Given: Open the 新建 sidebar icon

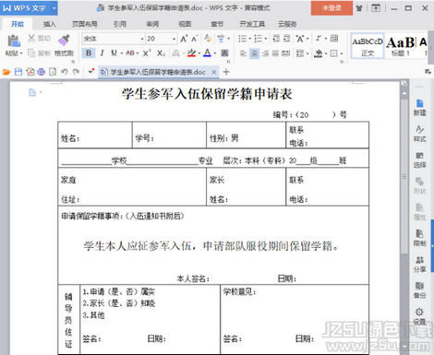Looking at the screenshot, I should 419,107.
